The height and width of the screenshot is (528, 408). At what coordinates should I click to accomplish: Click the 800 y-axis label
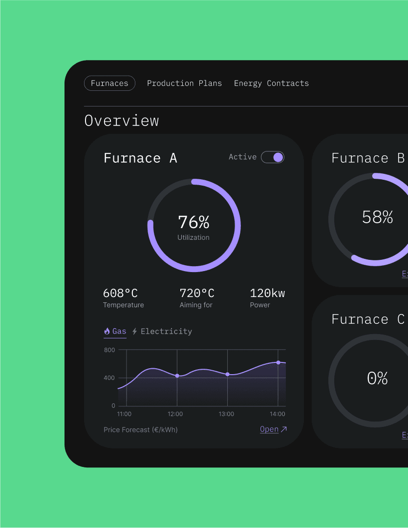click(109, 350)
